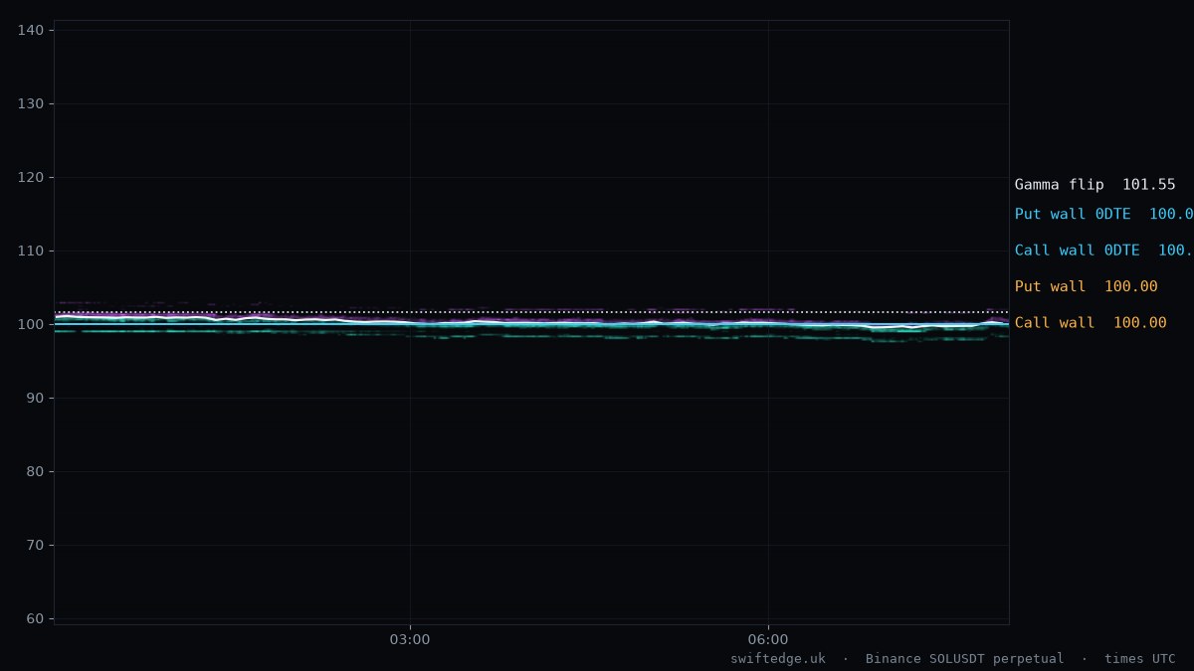Click the blue "Call wall 0DTE" label
This screenshot has height=671, width=1194.
point(1103,251)
